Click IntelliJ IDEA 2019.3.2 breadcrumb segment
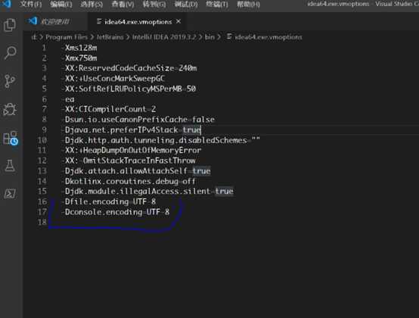 tap(164, 37)
